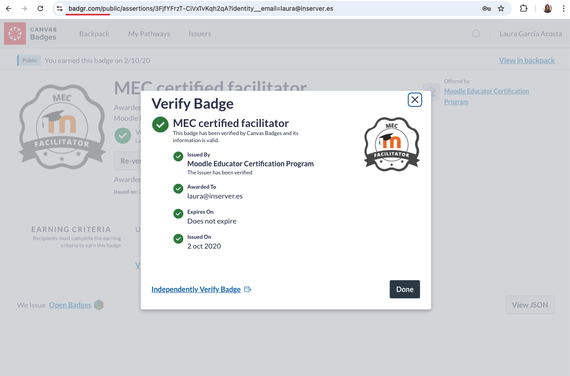The height and width of the screenshot is (376, 570).
Task: Click the Open Badges hexagon logo
Action: [x=99, y=305]
